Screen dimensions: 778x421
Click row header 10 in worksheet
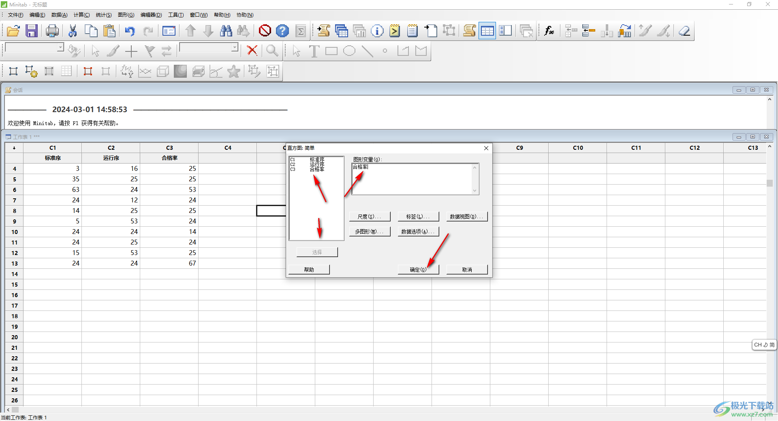[x=15, y=232]
